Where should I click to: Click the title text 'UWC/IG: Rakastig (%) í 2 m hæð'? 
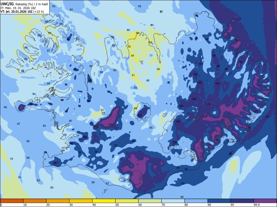click(x=24, y=4)
